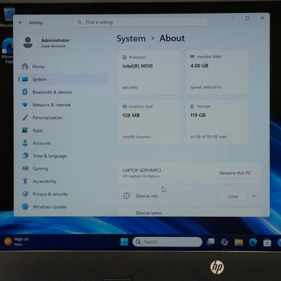This screenshot has width=281, height=281.
Task: Click the Rename this PC button
Action: coord(235,173)
